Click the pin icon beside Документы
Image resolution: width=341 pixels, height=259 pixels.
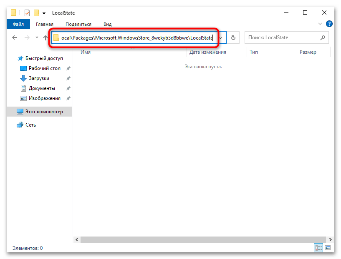[x=68, y=88]
